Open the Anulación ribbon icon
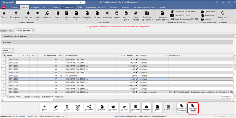This screenshot has height=118, width=236. (x=107, y=15)
